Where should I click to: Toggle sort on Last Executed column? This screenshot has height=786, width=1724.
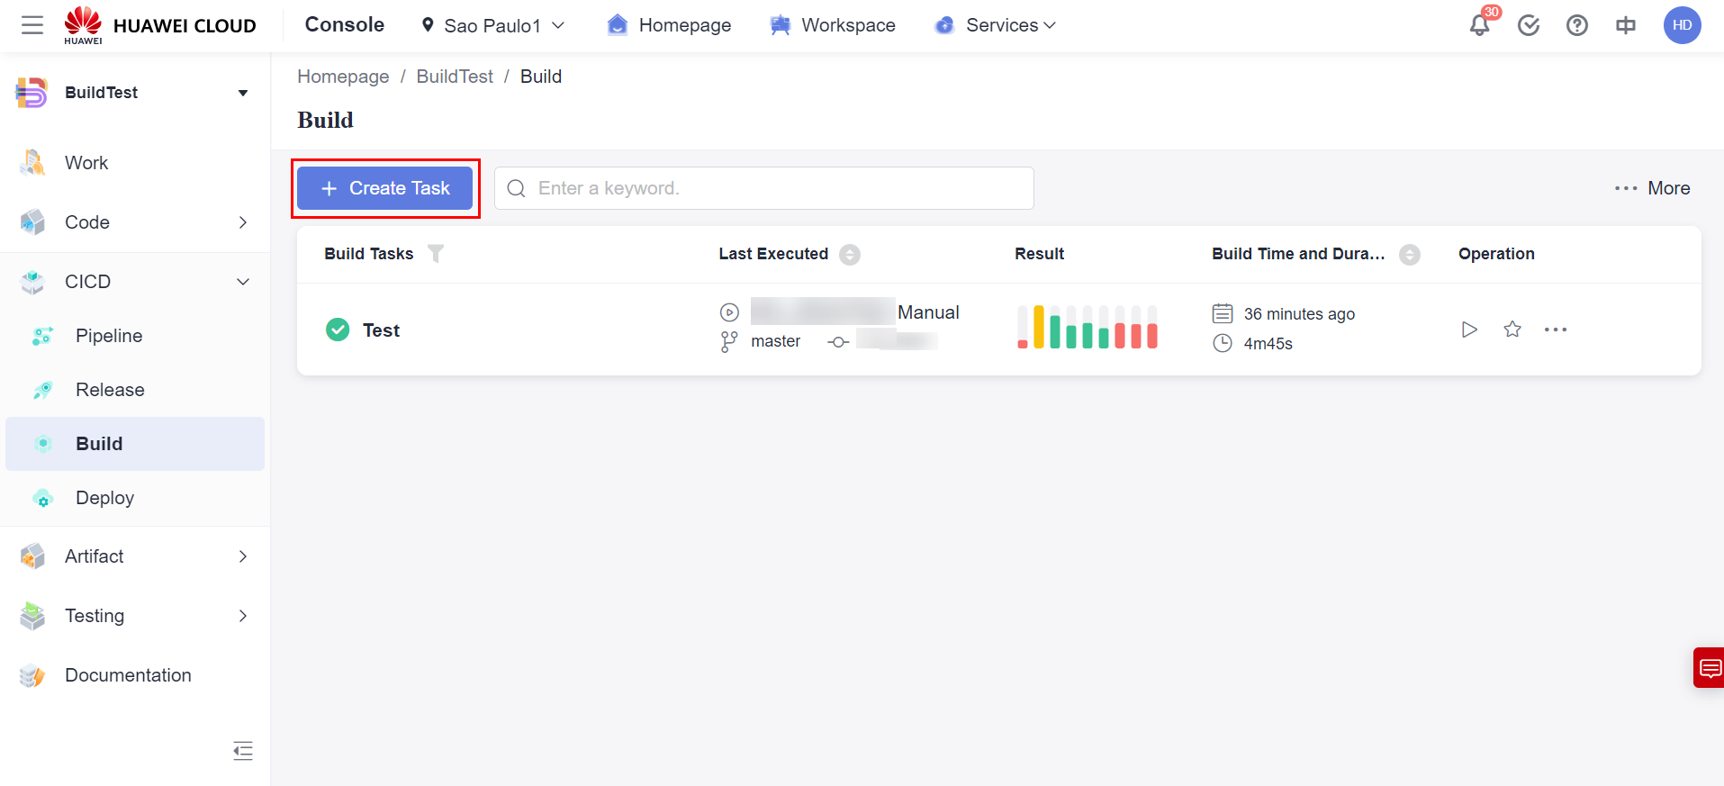[x=849, y=255]
